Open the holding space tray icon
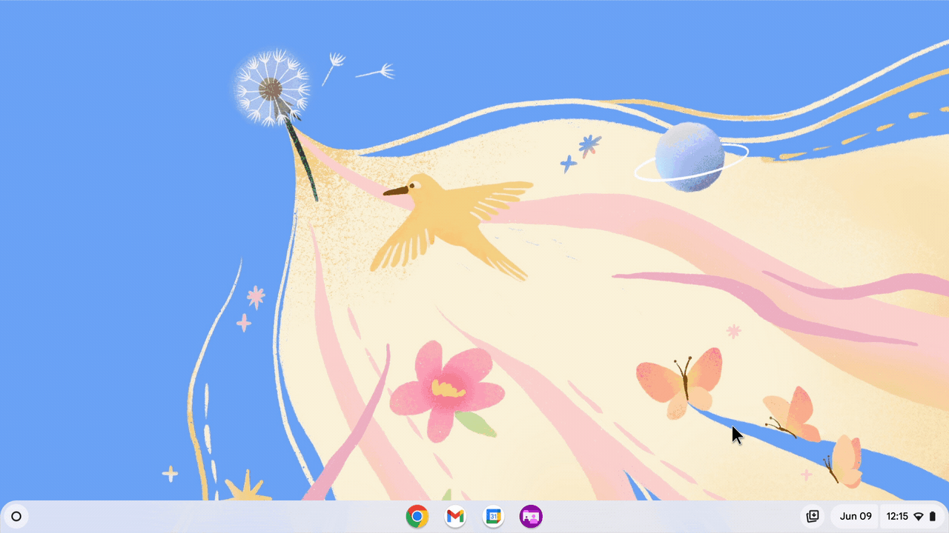This screenshot has width=949, height=533. point(813,517)
